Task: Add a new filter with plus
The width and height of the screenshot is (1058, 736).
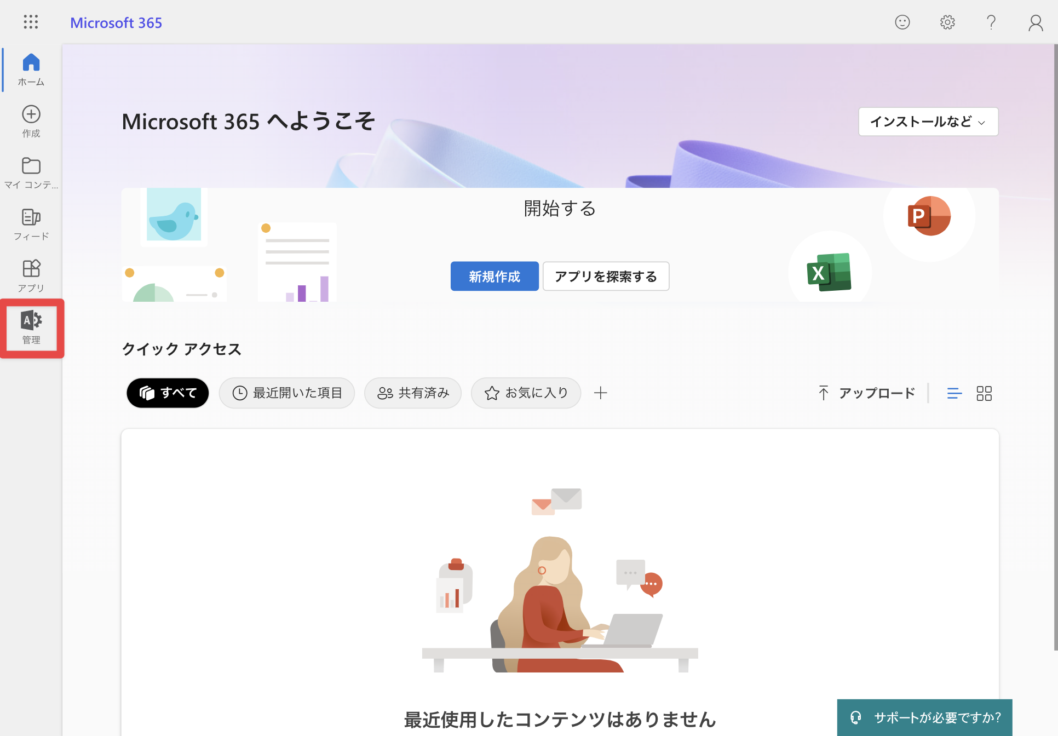Action: point(601,393)
